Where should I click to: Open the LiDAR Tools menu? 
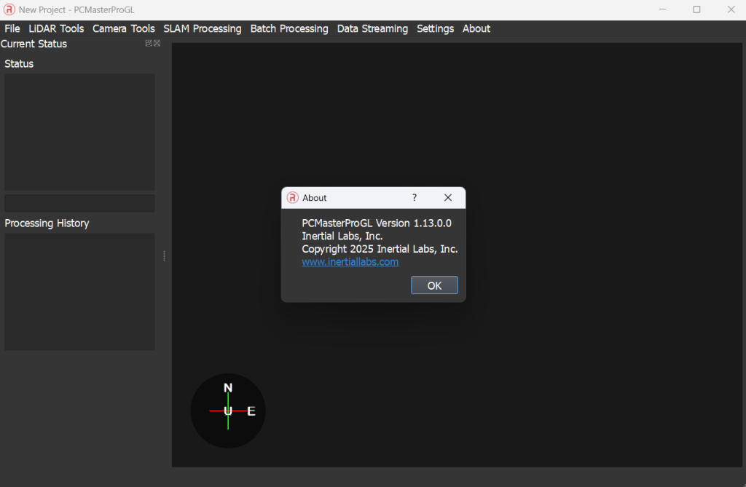point(56,28)
